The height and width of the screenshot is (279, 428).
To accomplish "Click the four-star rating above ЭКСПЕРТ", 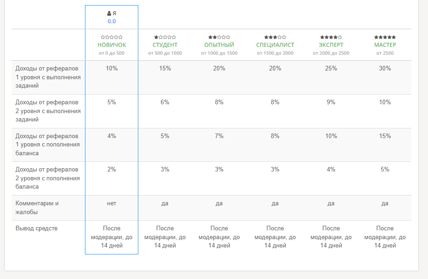I will tap(331, 37).
